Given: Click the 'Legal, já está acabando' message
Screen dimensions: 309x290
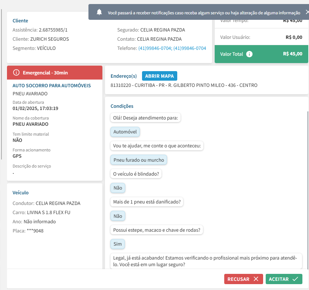Looking at the screenshot, I should pos(206,261).
